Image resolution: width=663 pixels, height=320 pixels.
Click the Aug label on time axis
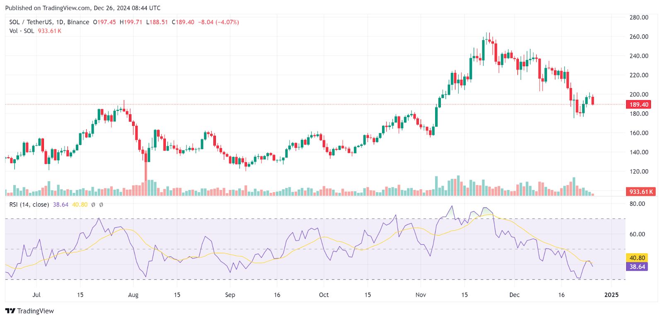133,295
